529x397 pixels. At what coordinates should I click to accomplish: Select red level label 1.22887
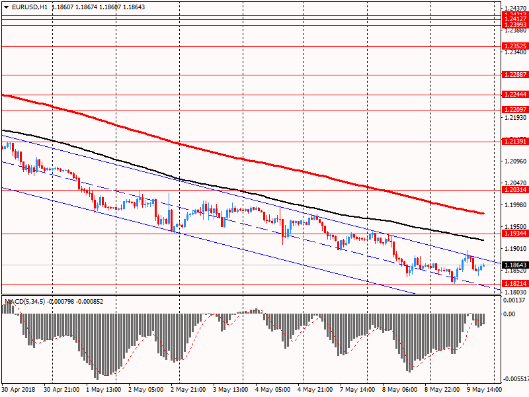(515, 75)
